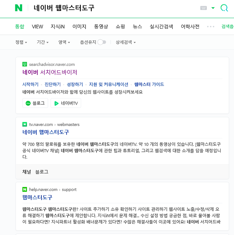Open the 네이버 웹마스터도구 result title
Screen dimensions: 234x235
[46, 132]
